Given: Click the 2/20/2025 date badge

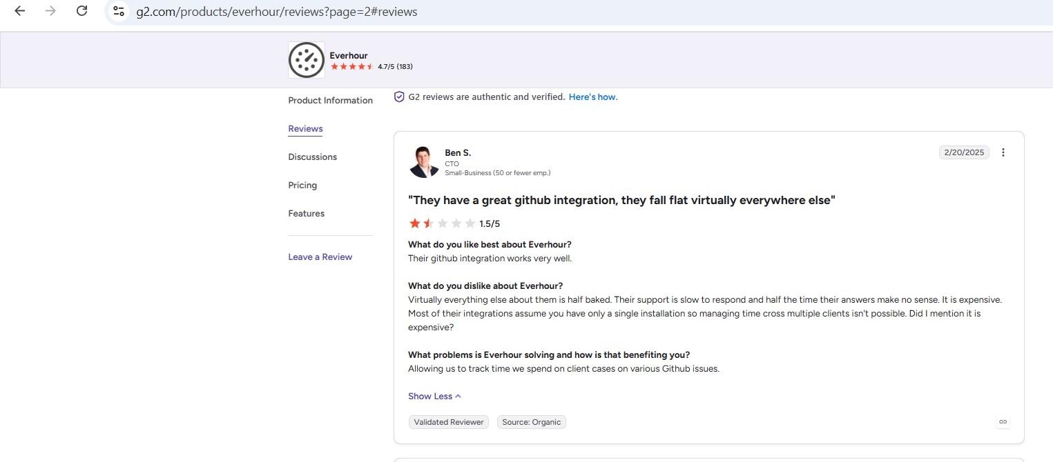Looking at the screenshot, I should pos(964,152).
